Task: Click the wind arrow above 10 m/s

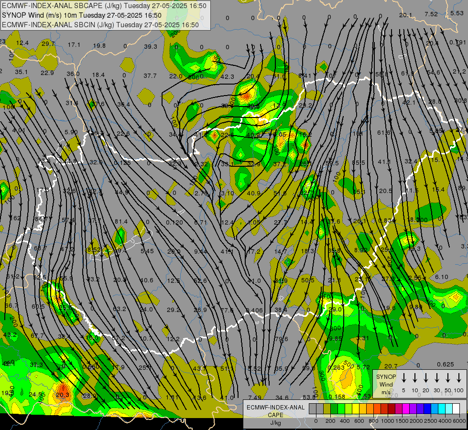Action: [414, 377]
